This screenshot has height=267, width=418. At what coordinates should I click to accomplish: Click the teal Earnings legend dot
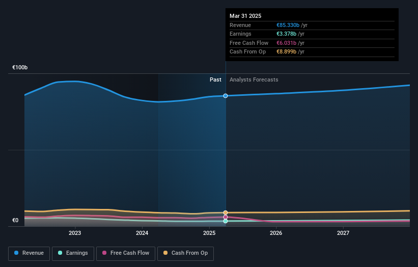(60, 253)
